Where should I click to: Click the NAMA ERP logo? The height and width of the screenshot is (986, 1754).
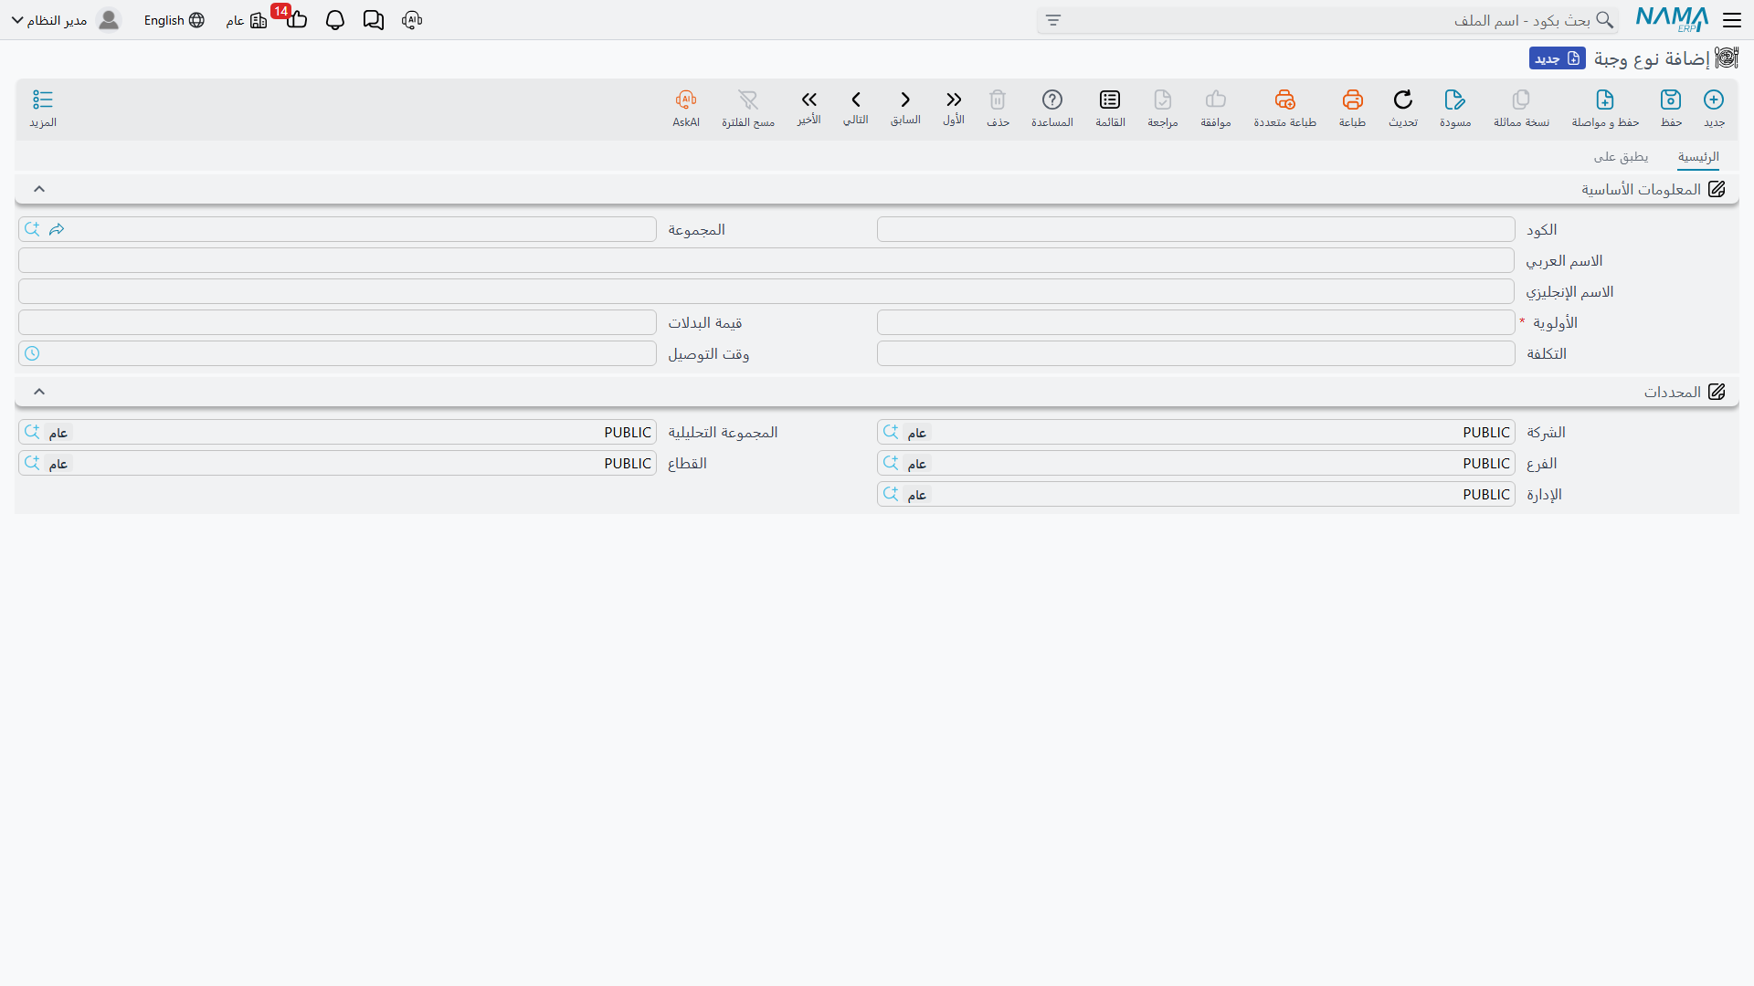(1672, 19)
